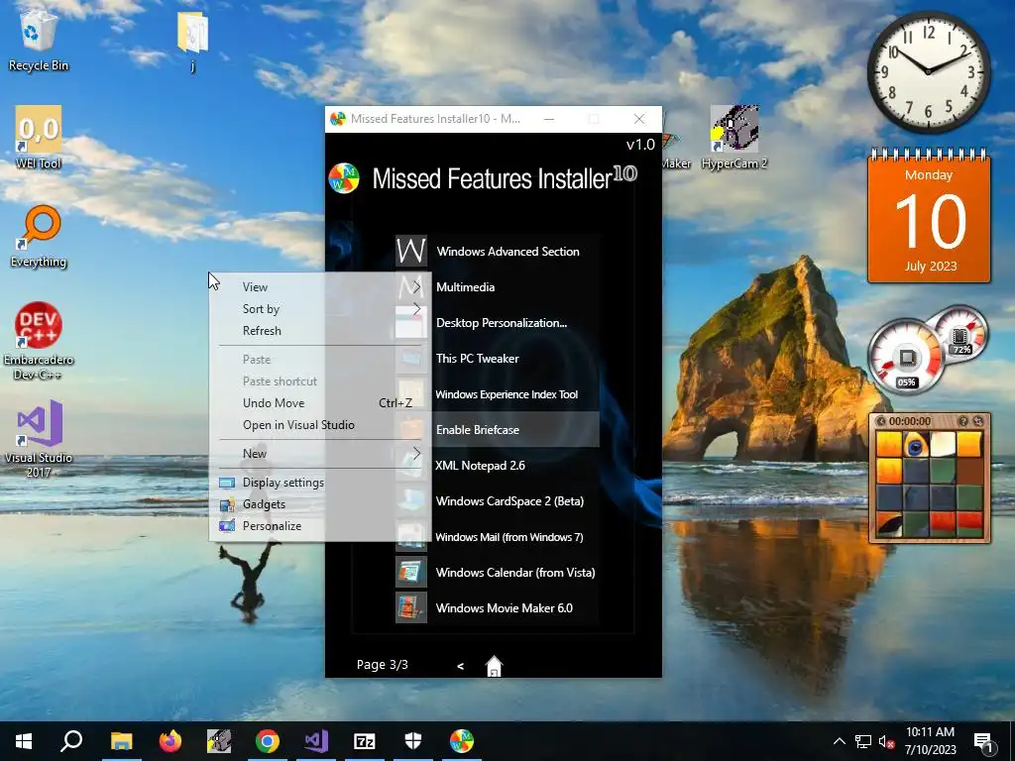Screen dimensions: 1015x761
Task: Select Undo Move in context menu
Action: (320, 402)
